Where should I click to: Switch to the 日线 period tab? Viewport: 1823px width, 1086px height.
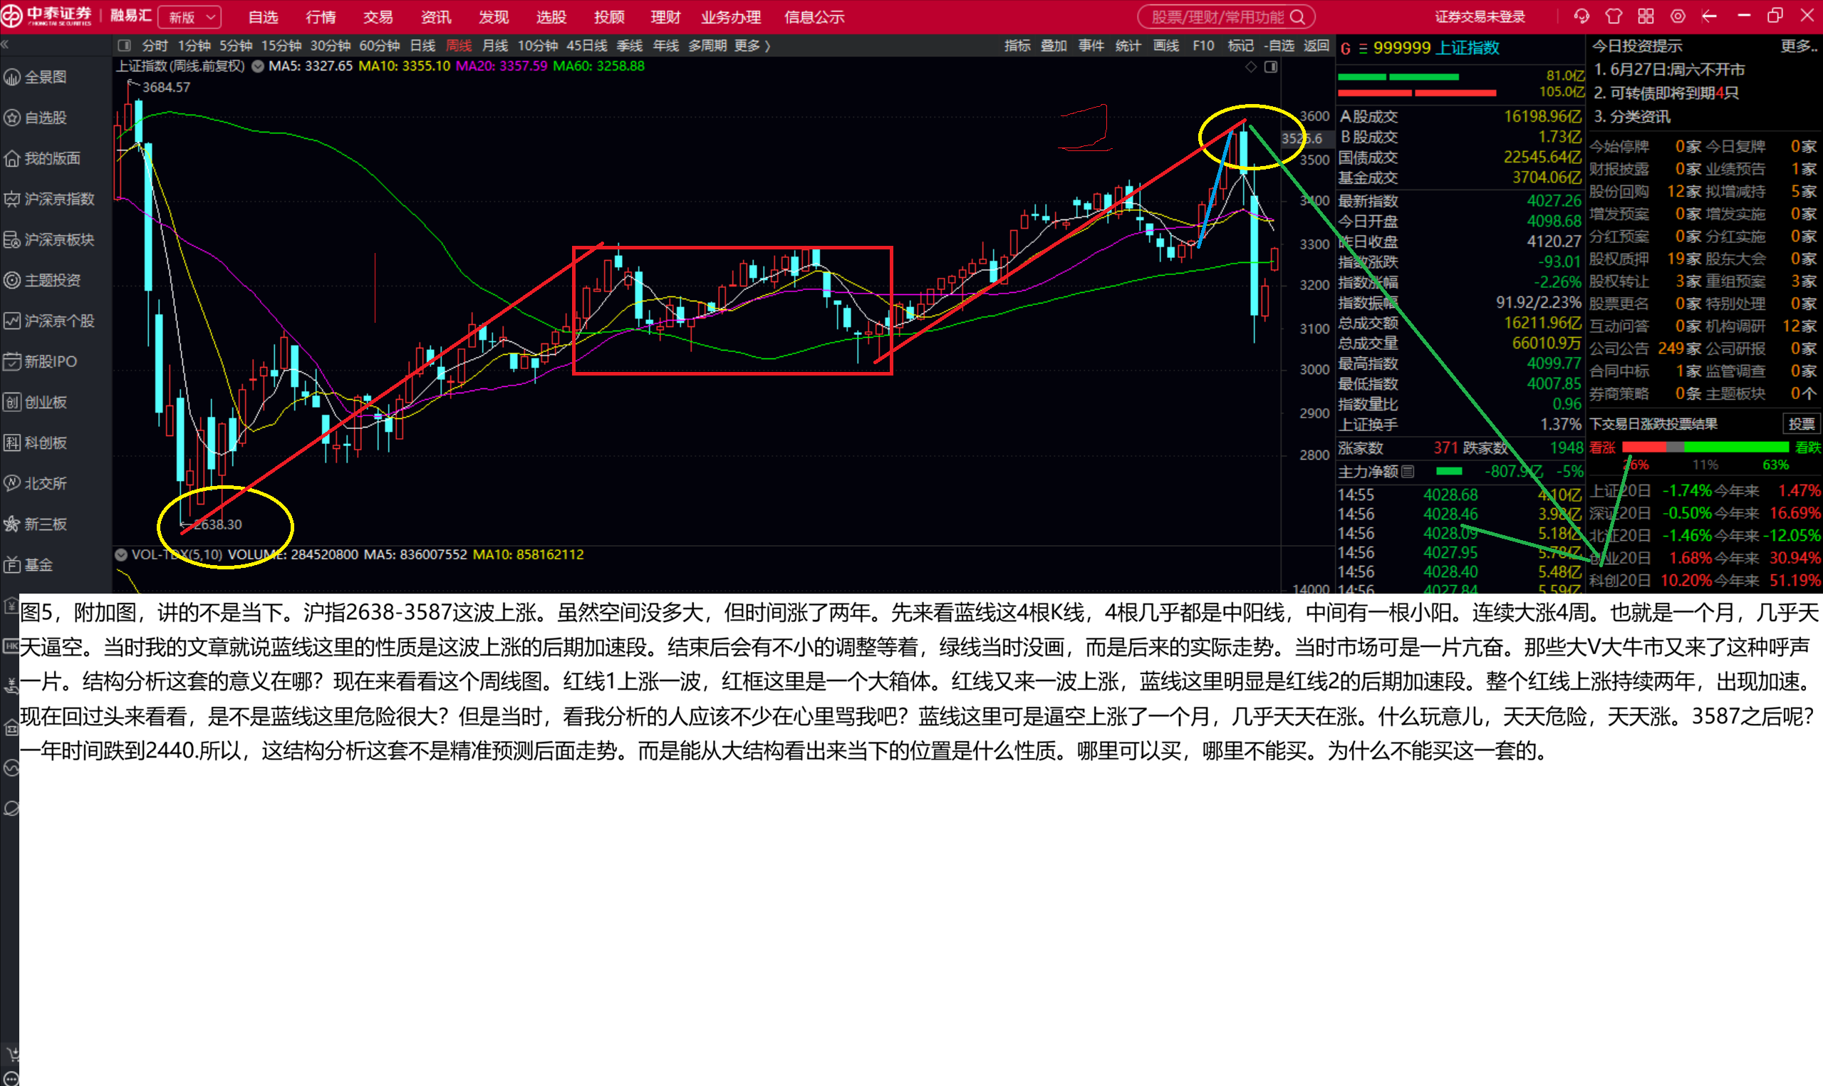pyautogui.click(x=423, y=46)
